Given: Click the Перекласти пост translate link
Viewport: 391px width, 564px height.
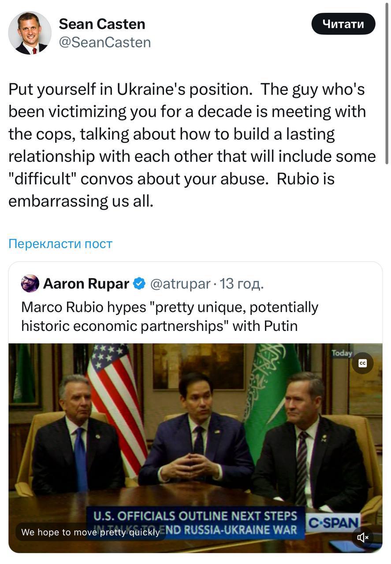Looking at the screenshot, I should [x=60, y=244].
